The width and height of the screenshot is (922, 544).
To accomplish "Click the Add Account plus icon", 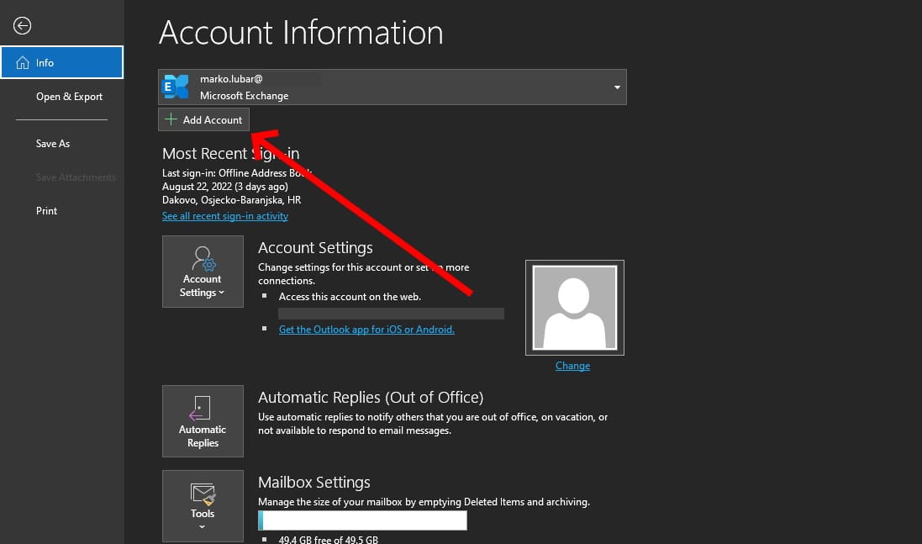I will click(x=171, y=119).
